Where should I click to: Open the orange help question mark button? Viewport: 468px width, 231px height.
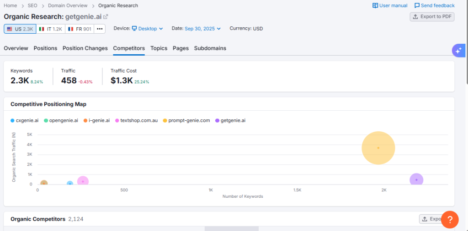click(x=450, y=220)
